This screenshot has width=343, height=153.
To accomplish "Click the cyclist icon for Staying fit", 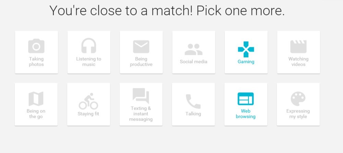I will [88, 101].
